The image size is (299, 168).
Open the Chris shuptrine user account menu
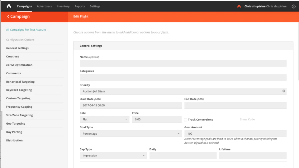click(265, 6)
